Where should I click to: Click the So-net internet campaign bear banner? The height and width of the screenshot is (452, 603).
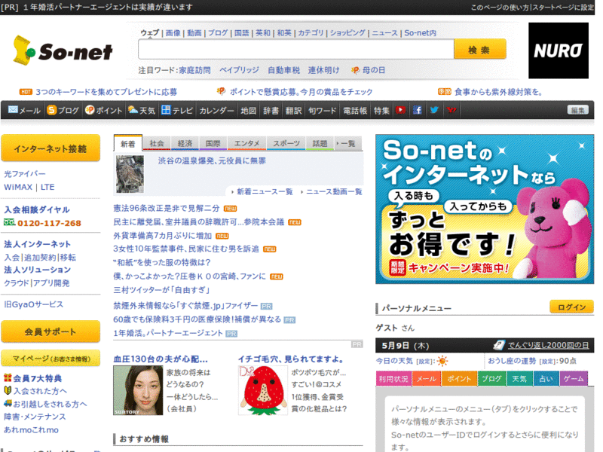[x=485, y=209]
